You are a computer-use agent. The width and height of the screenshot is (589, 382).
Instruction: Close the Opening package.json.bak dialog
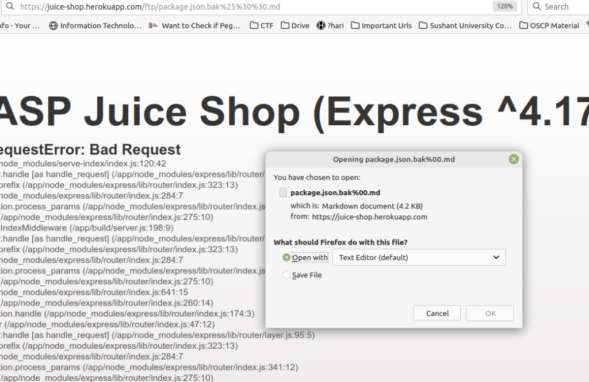514,159
